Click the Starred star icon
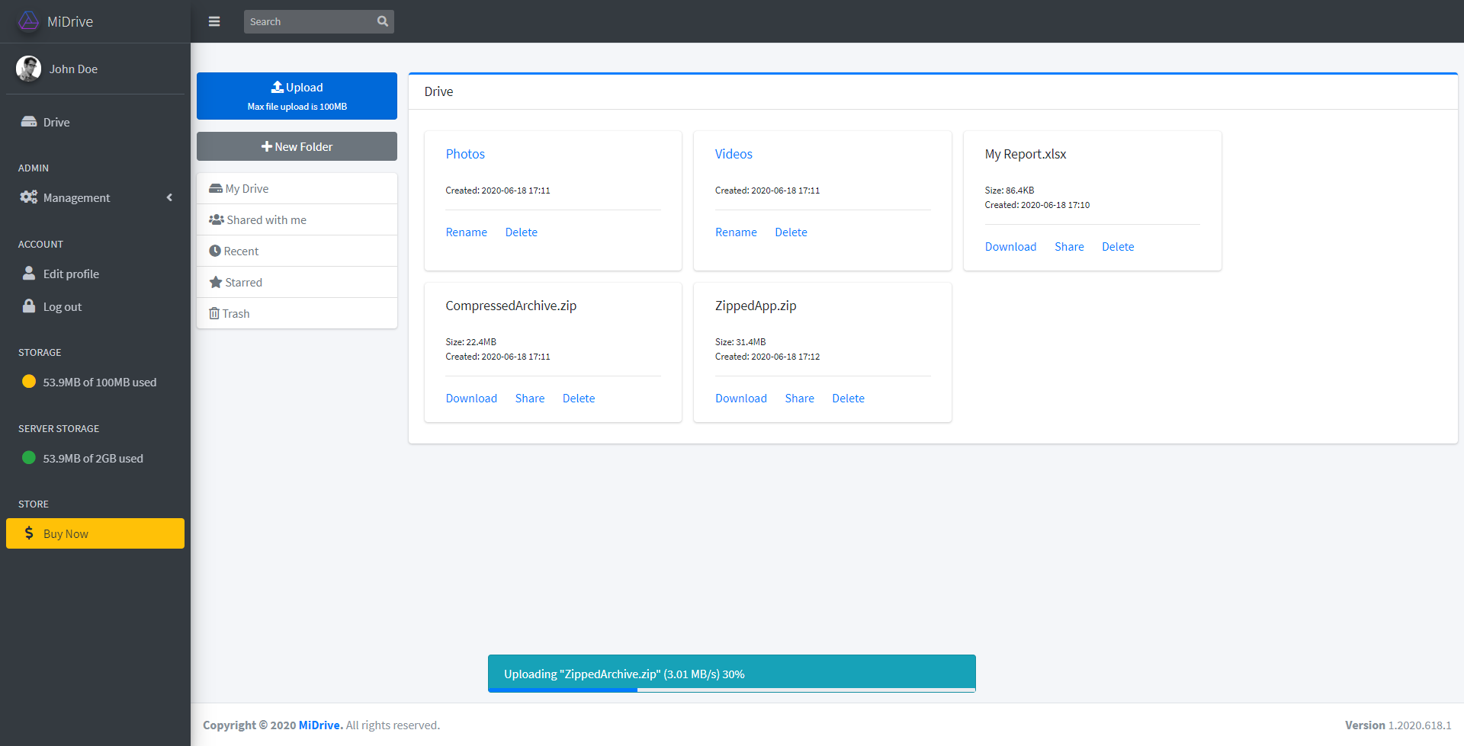1464x746 pixels. pos(216,282)
